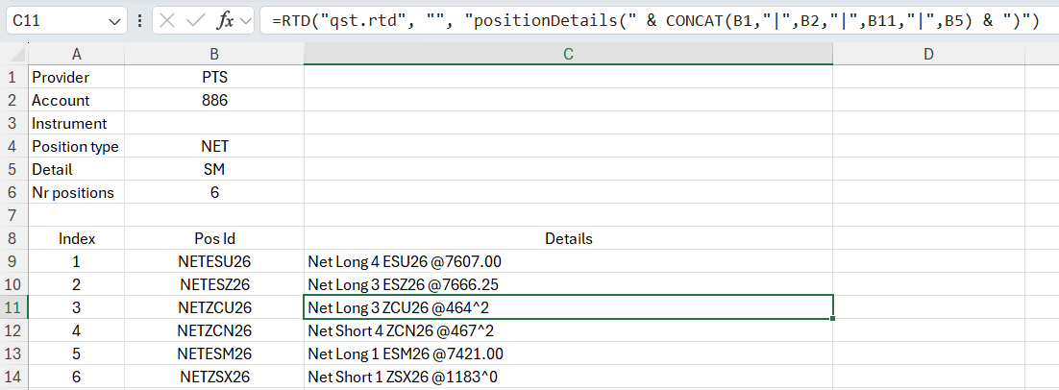The height and width of the screenshot is (390, 1059).
Task: Click the SM value cell
Action: [214, 169]
